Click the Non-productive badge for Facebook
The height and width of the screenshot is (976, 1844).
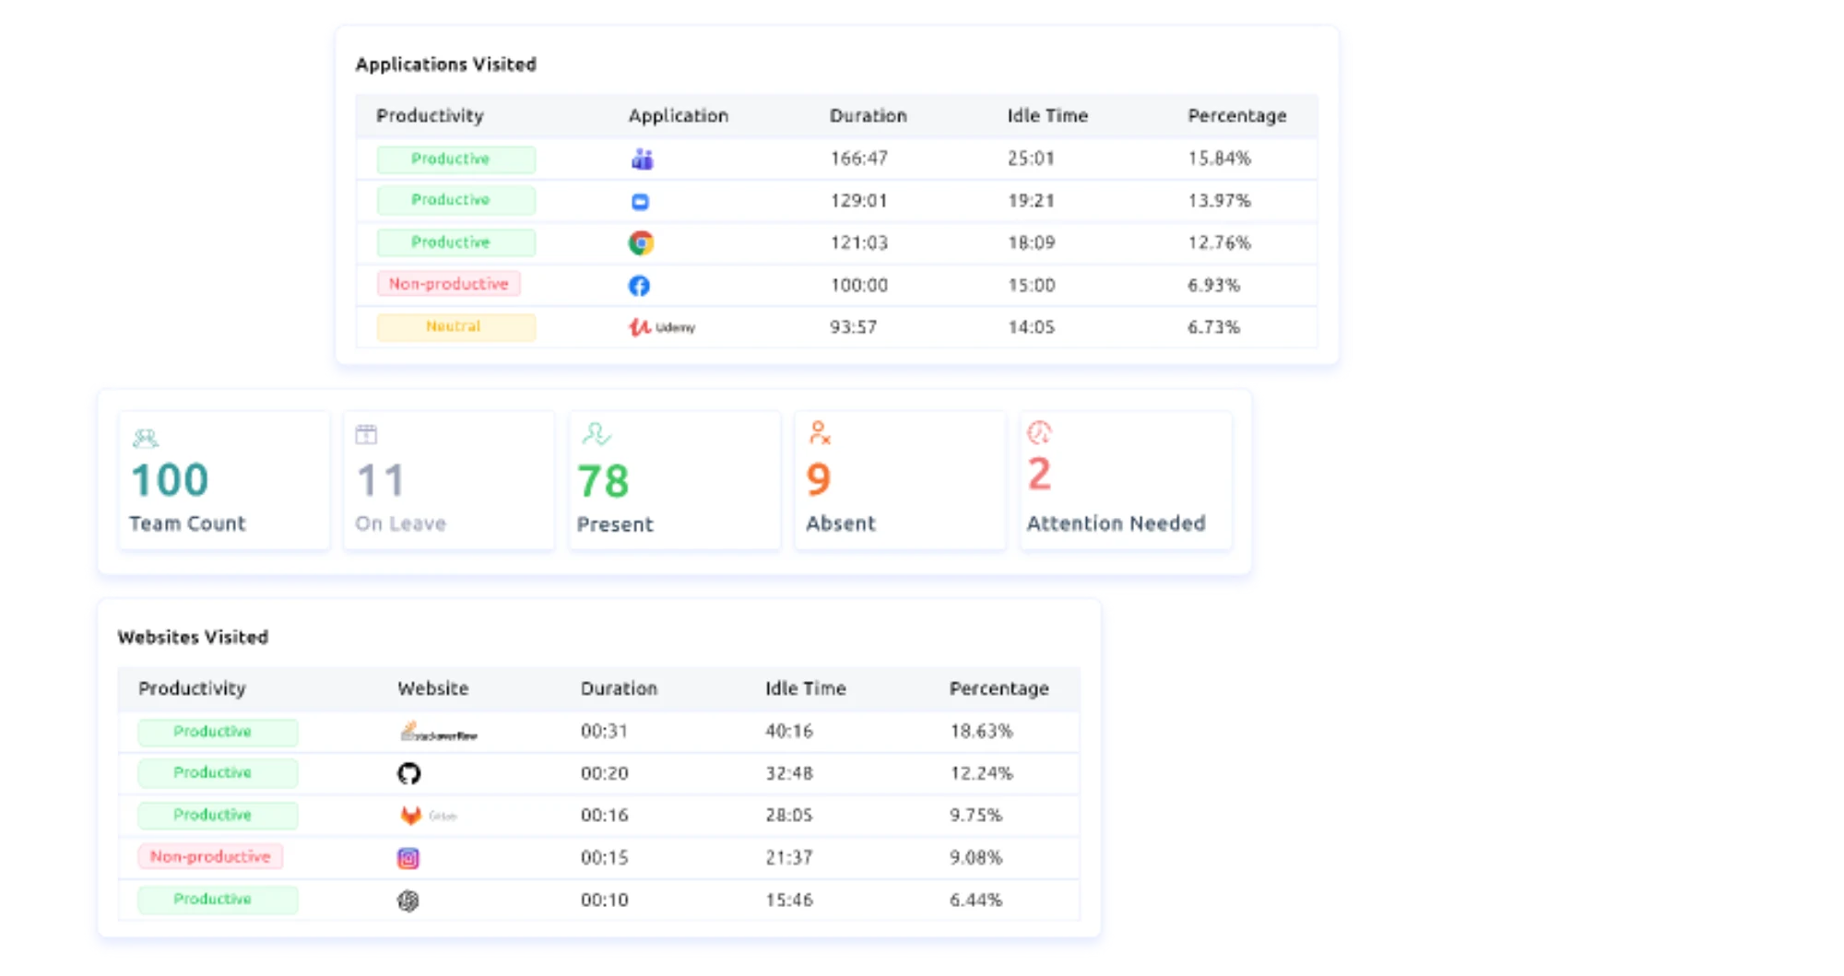point(448,284)
